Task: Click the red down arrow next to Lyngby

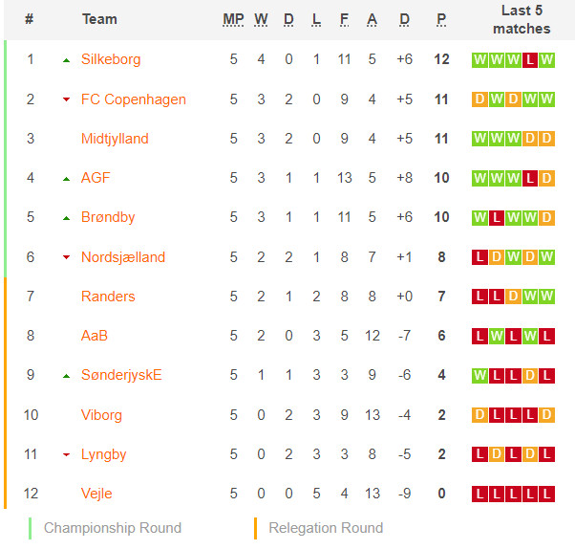Action: 66,454
